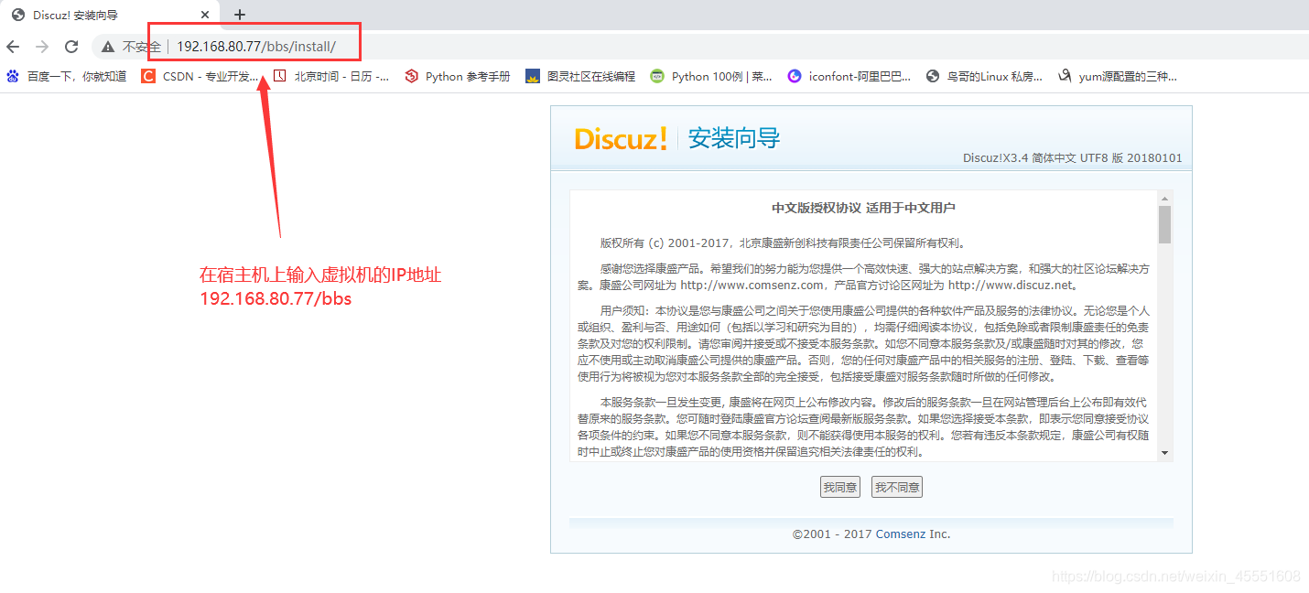Screen dimensions: 1309x593
Task: Click the browser back arrow
Action: pyautogui.click(x=13, y=47)
